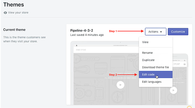The height and width of the screenshot is (108, 195).
Task: Click the play button in desktop preview
Action: coord(120,85)
